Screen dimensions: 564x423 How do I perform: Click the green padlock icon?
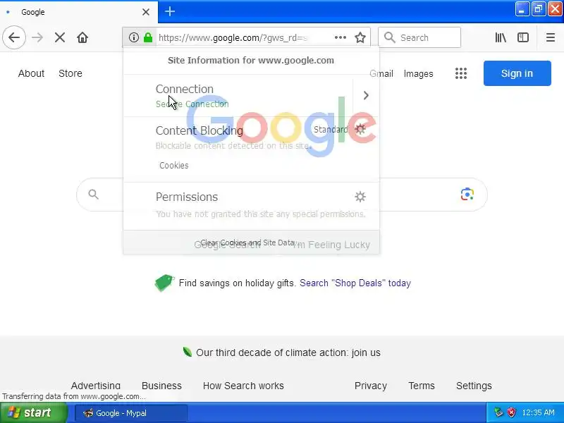(x=148, y=37)
